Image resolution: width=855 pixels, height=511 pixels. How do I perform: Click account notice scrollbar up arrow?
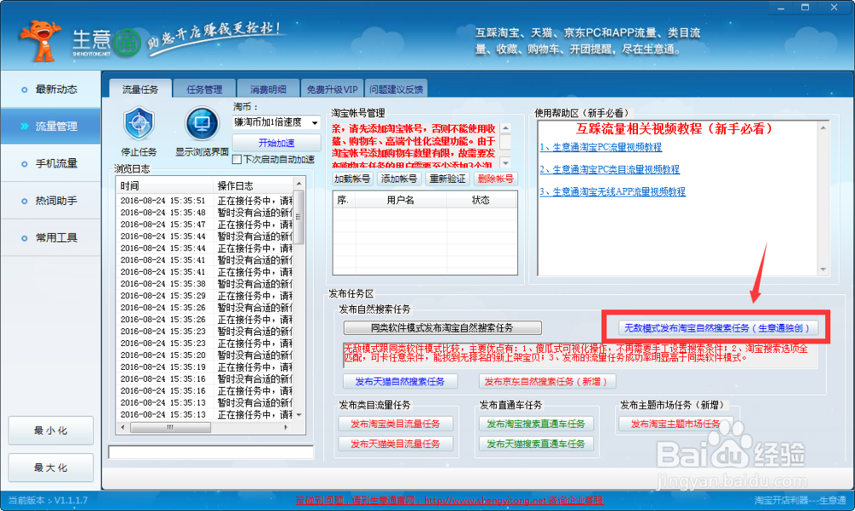(505, 128)
